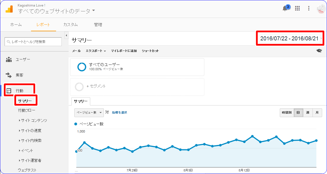Click the メール button
The width and height of the screenshot is (327, 174).
click(76, 51)
